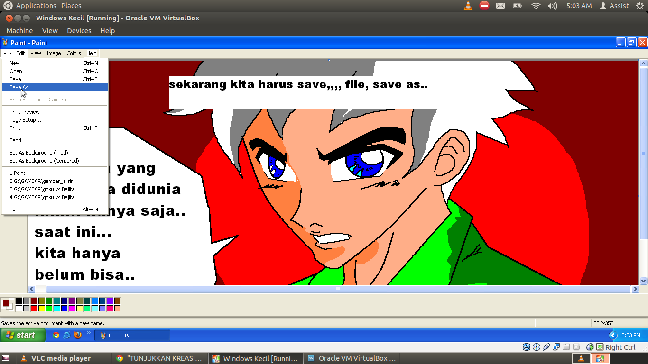Open the VirtualBox Help menu
Screen dimensions: 648x364
108,31
